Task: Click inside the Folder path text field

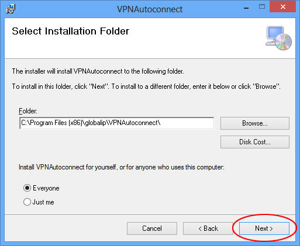Action: click(x=116, y=123)
